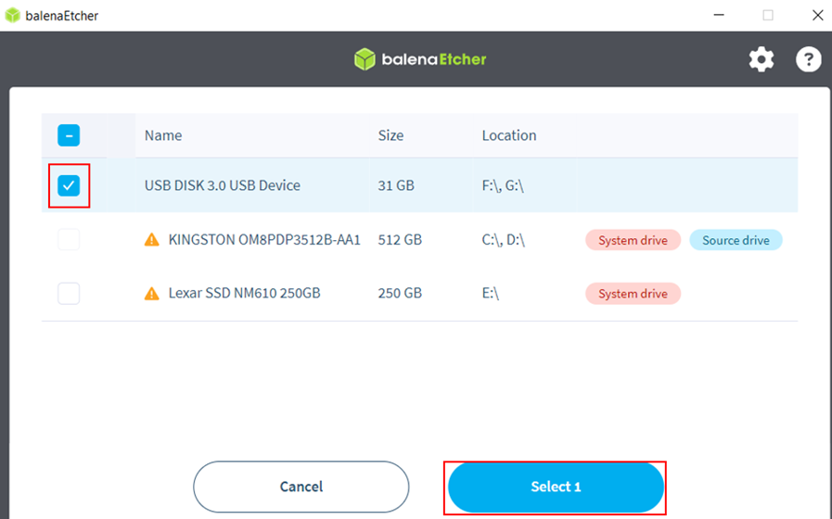832x519 pixels.
Task: Minimize the balenaEtcher window
Action: pyautogui.click(x=719, y=16)
